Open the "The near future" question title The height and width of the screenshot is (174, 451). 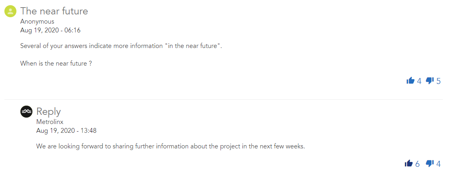pos(54,11)
